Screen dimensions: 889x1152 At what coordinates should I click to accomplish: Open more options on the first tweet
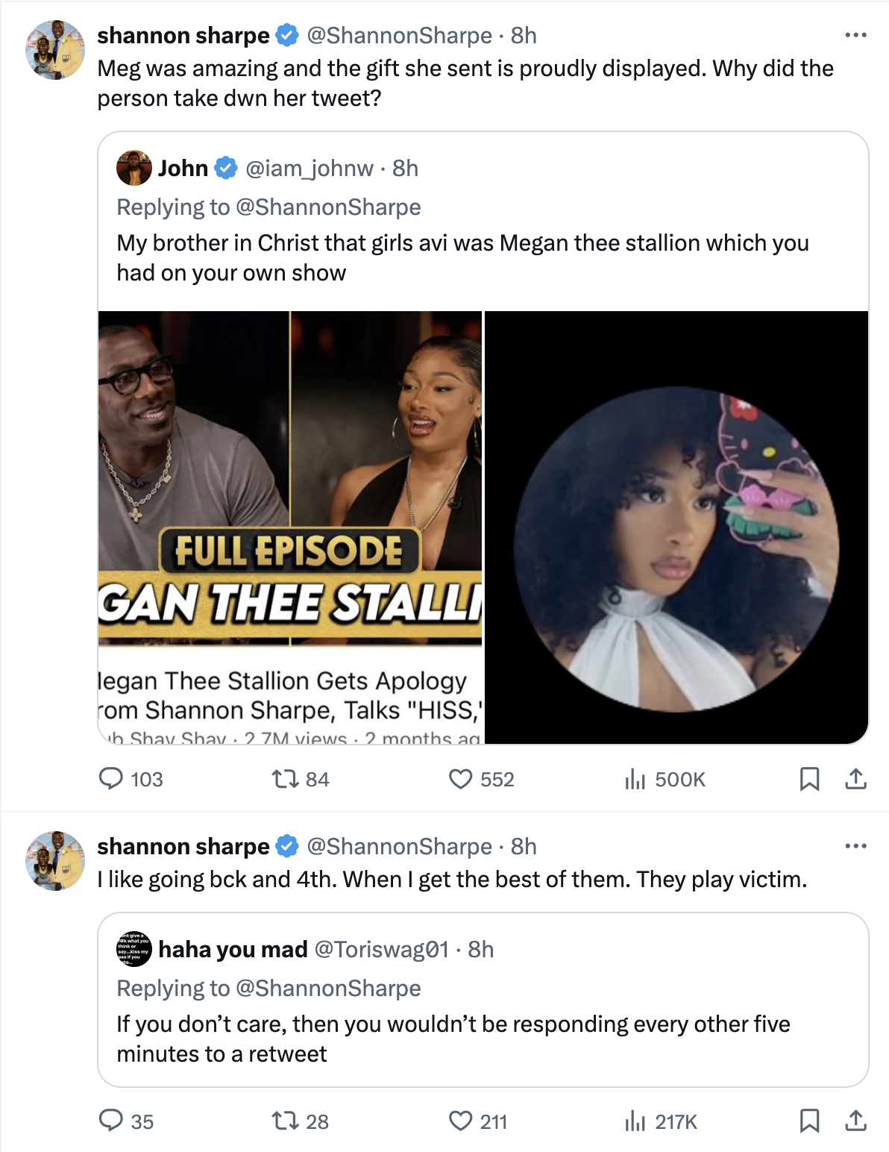click(855, 35)
